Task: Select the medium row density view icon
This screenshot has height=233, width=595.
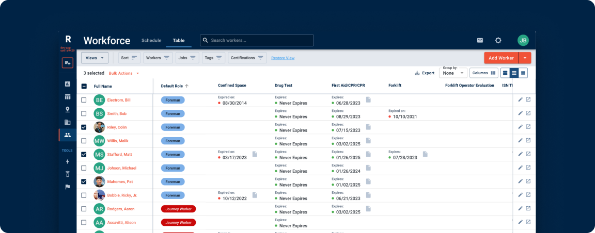Action: 514,73
